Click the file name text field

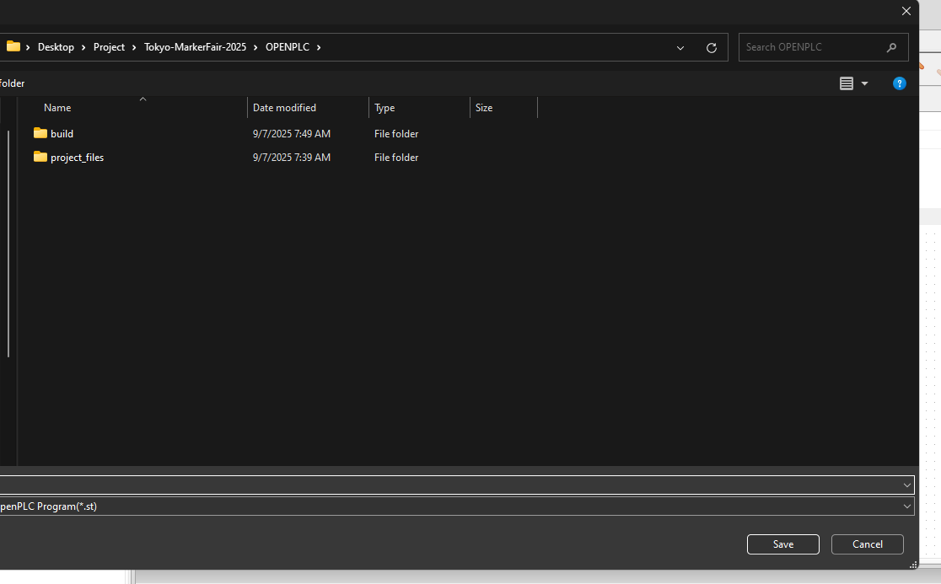[x=447, y=485]
